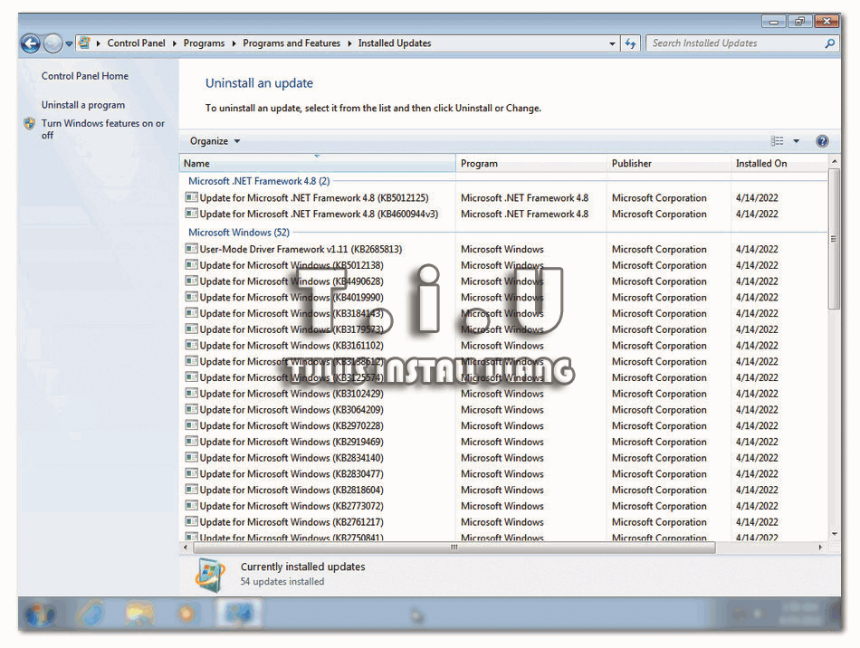
Task: Open Control Panel Home link
Action: 85,76
